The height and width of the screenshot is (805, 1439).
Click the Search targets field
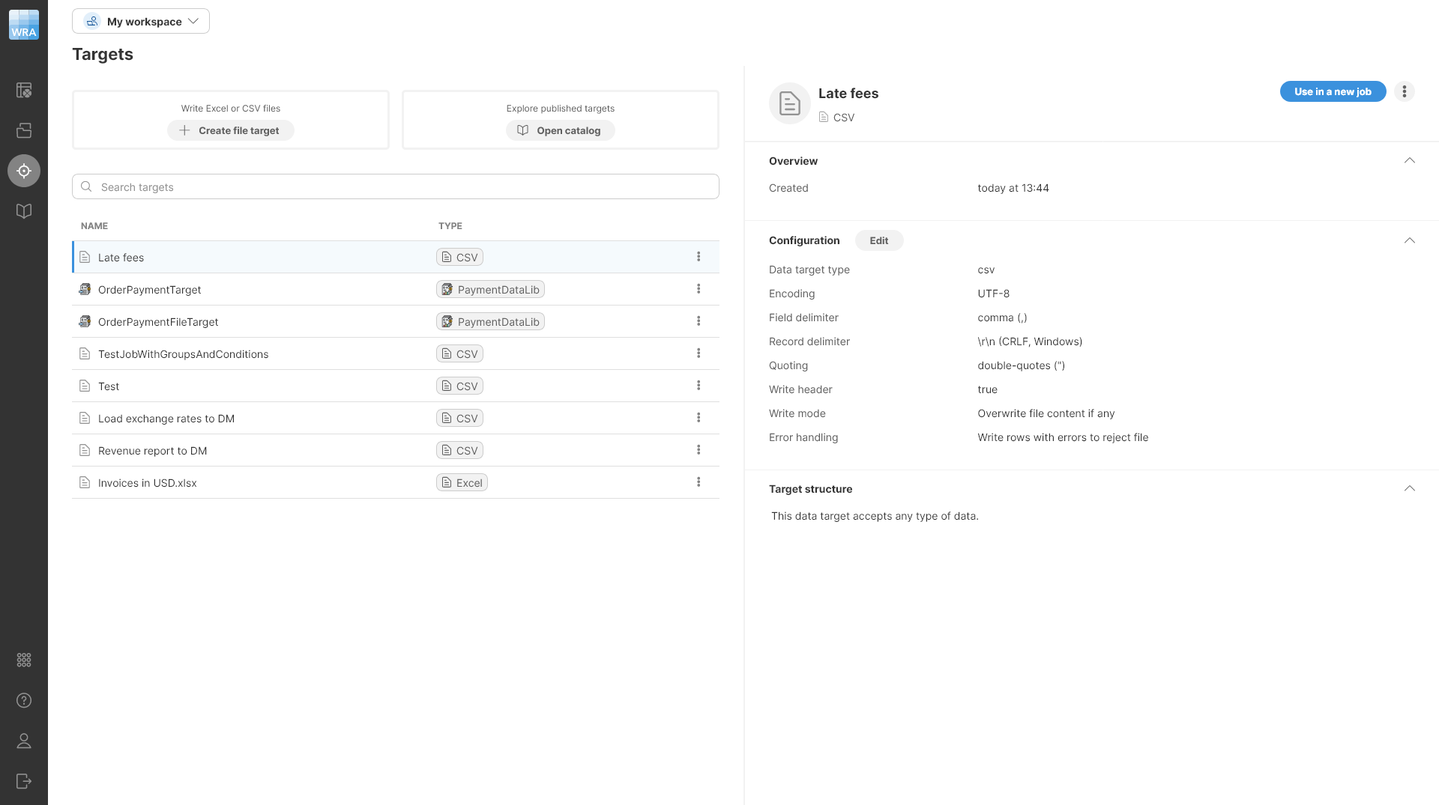tap(396, 186)
